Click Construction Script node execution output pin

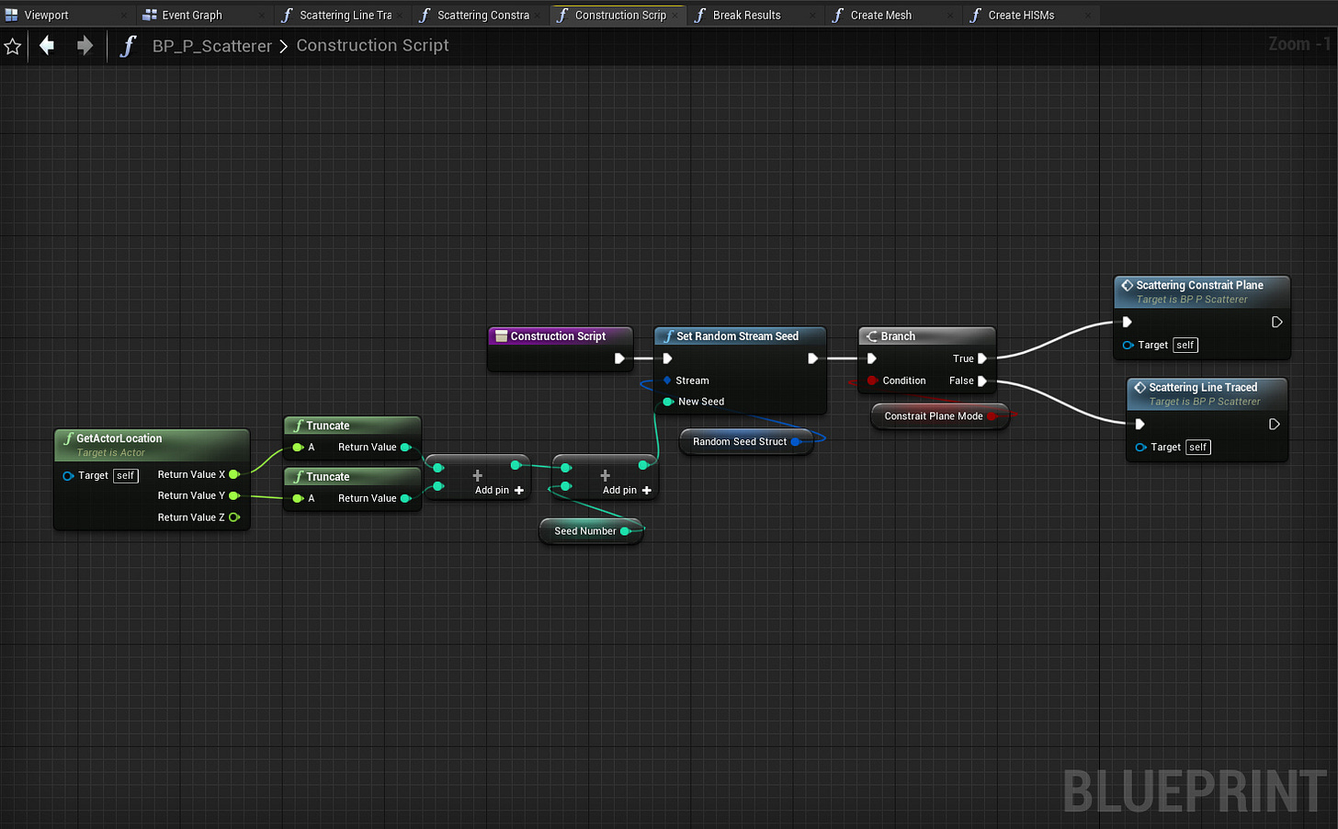(x=619, y=358)
